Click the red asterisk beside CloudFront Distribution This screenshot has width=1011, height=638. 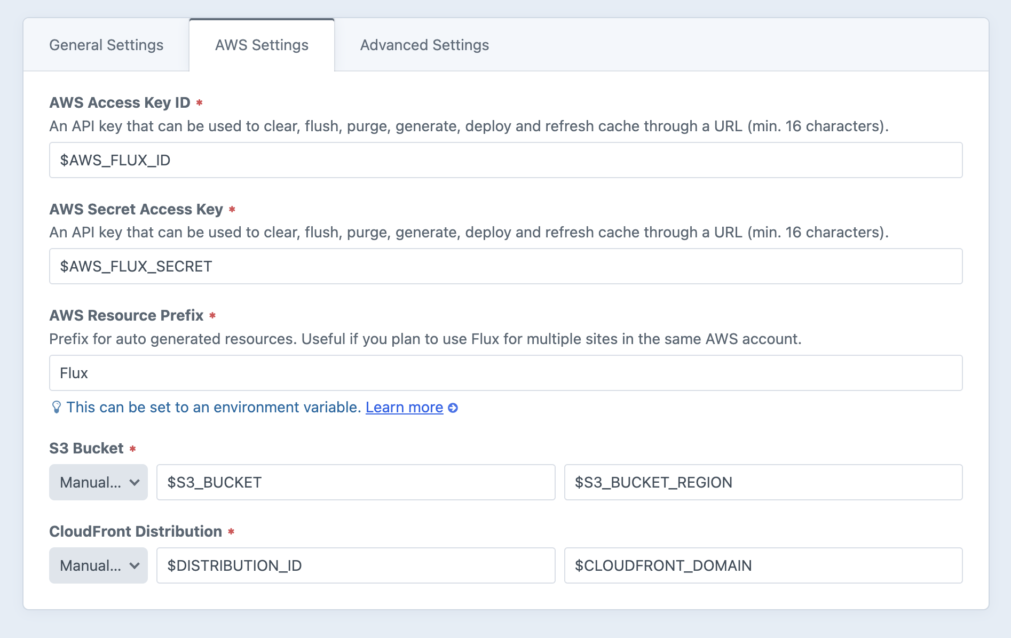point(231,531)
